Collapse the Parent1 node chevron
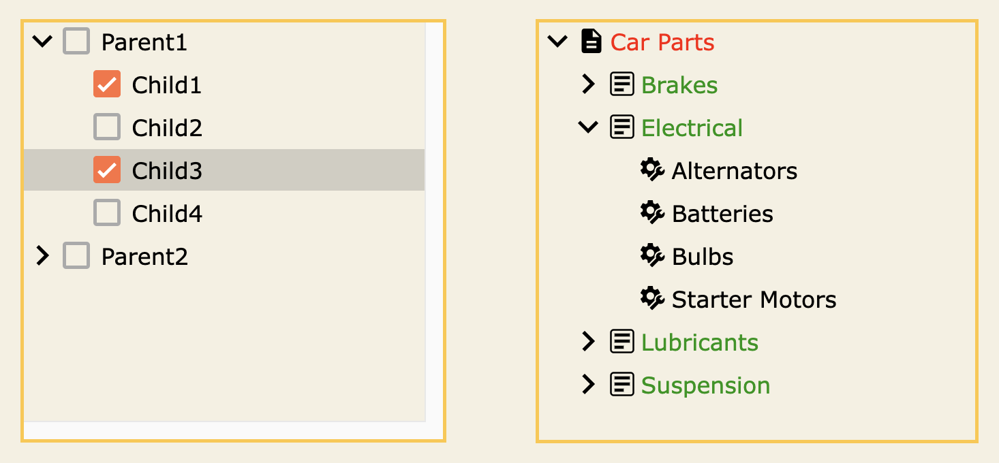The width and height of the screenshot is (999, 463). click(x=42, y=42)
